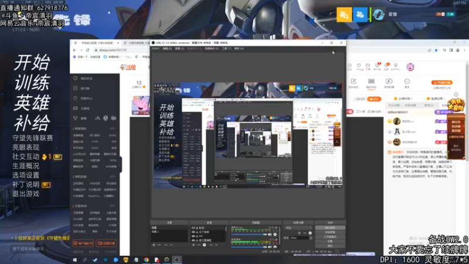
Task: Add a new source in OBS Sources panel
Action: (x=193, y=245)
